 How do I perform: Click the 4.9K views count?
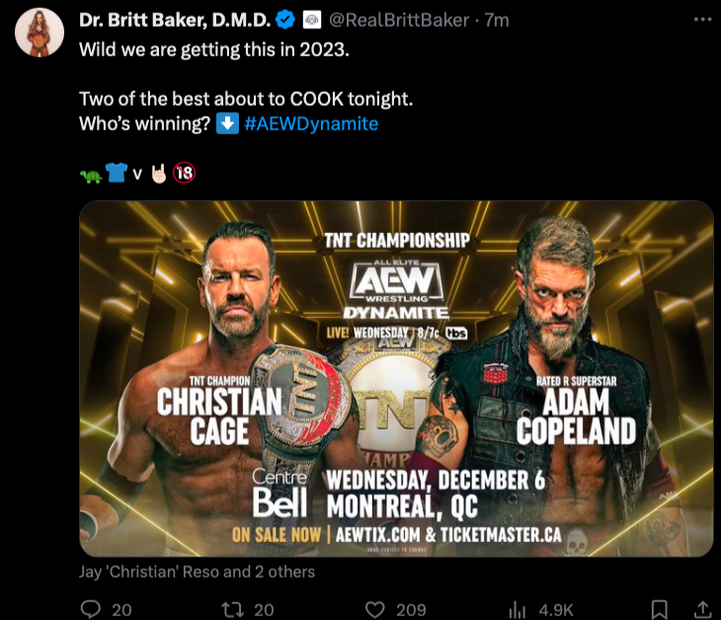coord(557,610)
